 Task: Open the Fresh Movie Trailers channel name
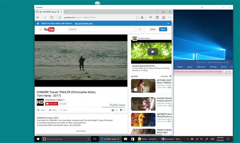click(54, 100)
